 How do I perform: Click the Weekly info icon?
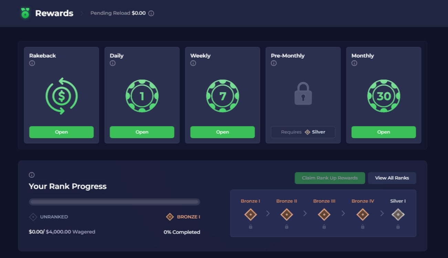[x=193, y=63]
